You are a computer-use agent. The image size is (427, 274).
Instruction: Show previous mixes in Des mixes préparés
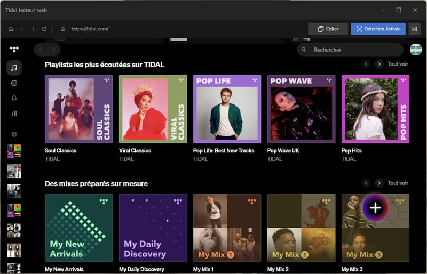(x=366, y=183)
